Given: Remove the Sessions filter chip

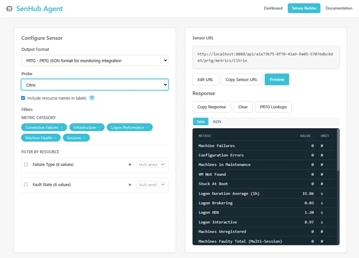Looking at the screenshot, I should click(84, 138).
